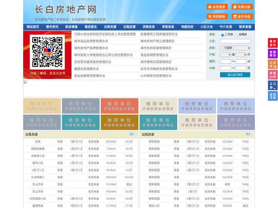The width and height of the screenshot is (278, 208).
Task: Focus the 小区 name input field
Action: point(235,41)
